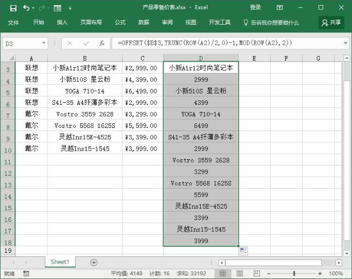This screenshot has width=352, height=279.
Task: Select cell B5 with YOGA 710-14
Action: coord(85,91)
